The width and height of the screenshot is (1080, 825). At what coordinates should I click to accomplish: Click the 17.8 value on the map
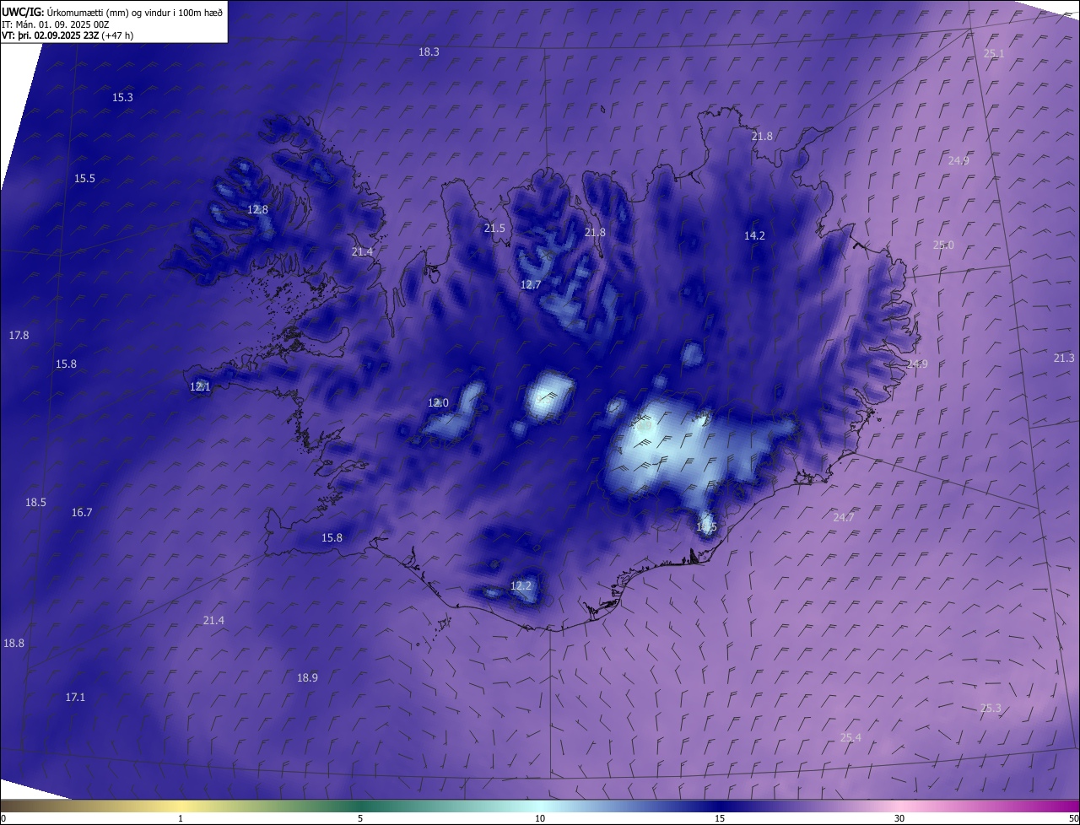tap(19, 335)
